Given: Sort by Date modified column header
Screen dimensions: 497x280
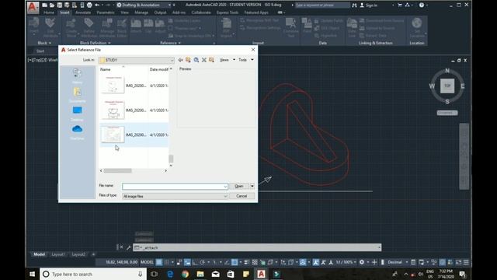Looking at the screenshot, I should tap(158, 69).
